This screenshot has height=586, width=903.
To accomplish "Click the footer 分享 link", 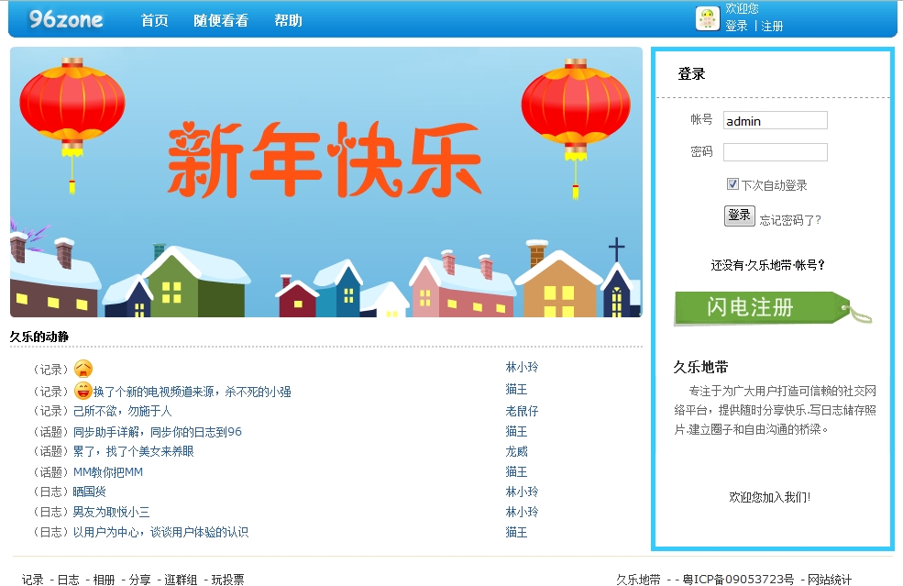I will (140, 579).
